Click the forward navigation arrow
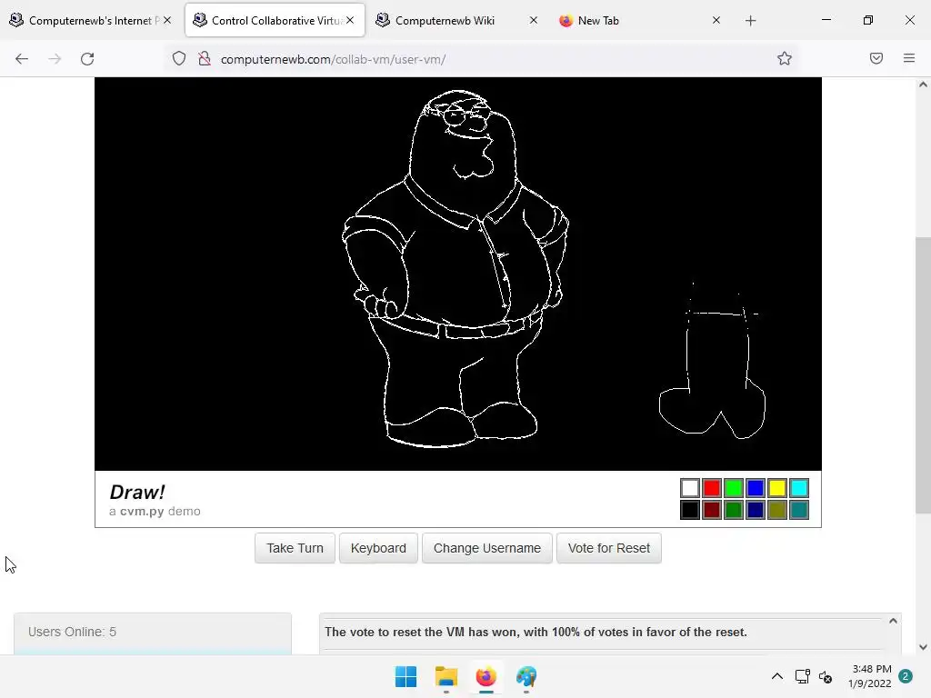 (x=55, y=59)
